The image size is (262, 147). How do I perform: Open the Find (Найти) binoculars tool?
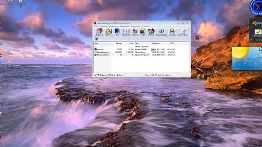click(143, 32)
